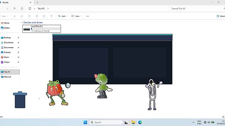The width and height of the screenshot is (225, 126).
Task: Launch Microsoft Edge from the taskbar
Action: pos(140,123)
